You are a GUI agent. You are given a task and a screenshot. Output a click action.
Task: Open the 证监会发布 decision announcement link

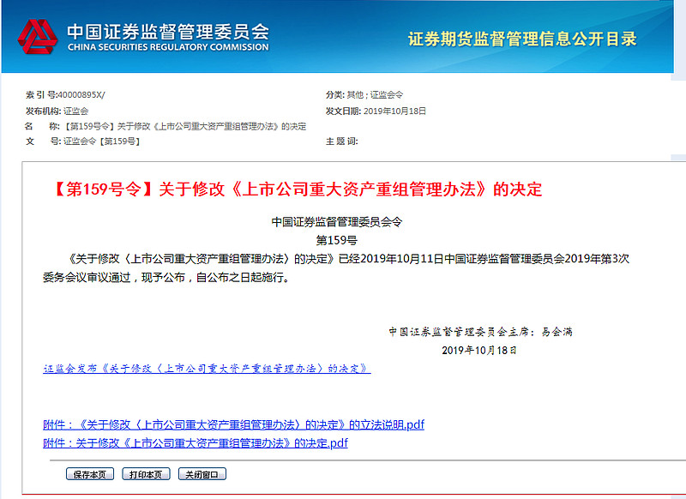[207, 369]
